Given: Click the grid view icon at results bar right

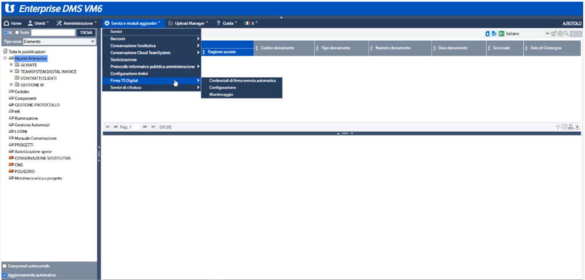Looking at the screenshot, I should (565, 127).
